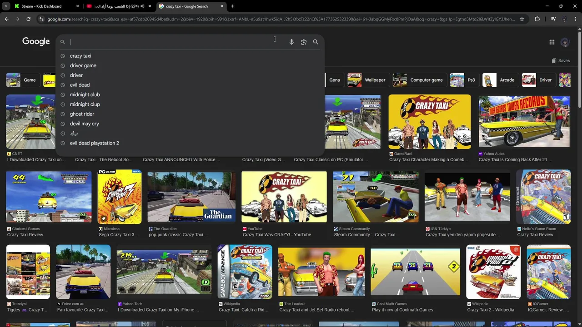Click the microphone voice search icon
Viewport: 582px width, 327px height.
pyautogui.click(x=291, y=42)
